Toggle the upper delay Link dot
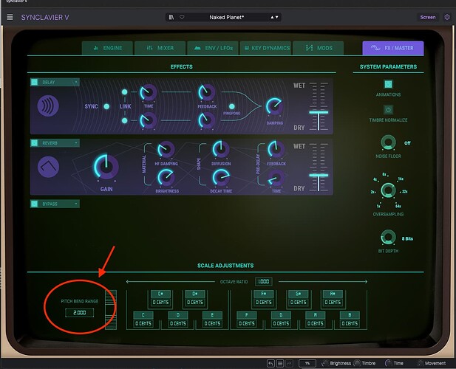 (x=124, y=92)
